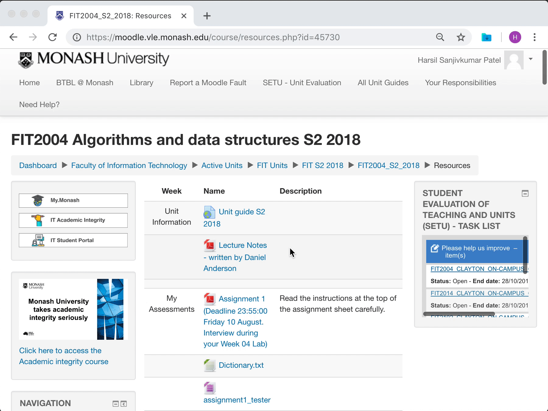
Task: Click the Lecture Notes PDF icon
Action: (209, 245)
